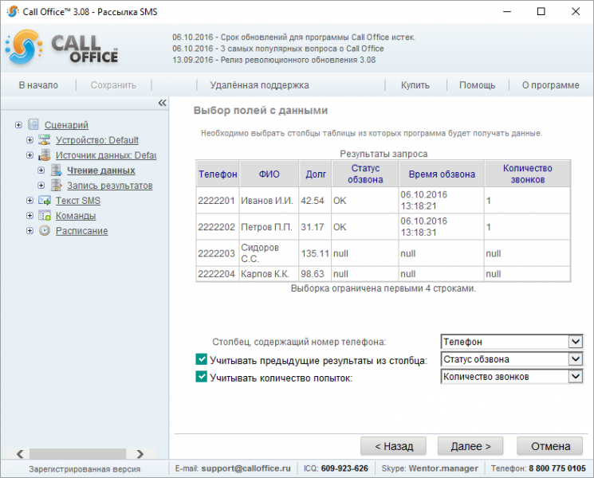594x478 pixels.
Task: Open the Команды link in tree
Action: (76, 216)
